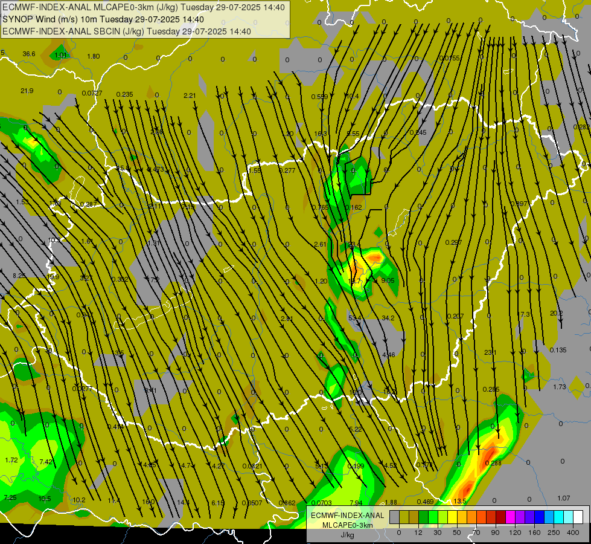Click the map value '7.94'
591x544 pixels.
[356, 503]
